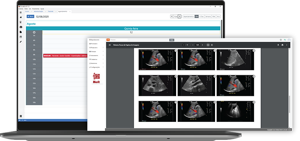This screenshot has width=300, height=141.
Task: Select the Ano calendar view
Action: [218, 16]
